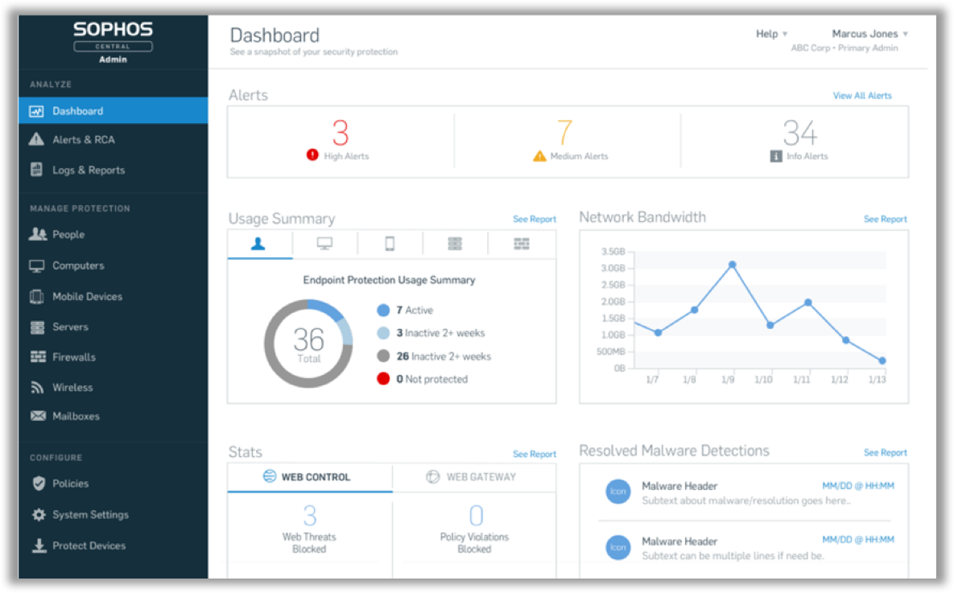
Task: Click the red High Alerts exclamation icon
Action: pos(312,155)
